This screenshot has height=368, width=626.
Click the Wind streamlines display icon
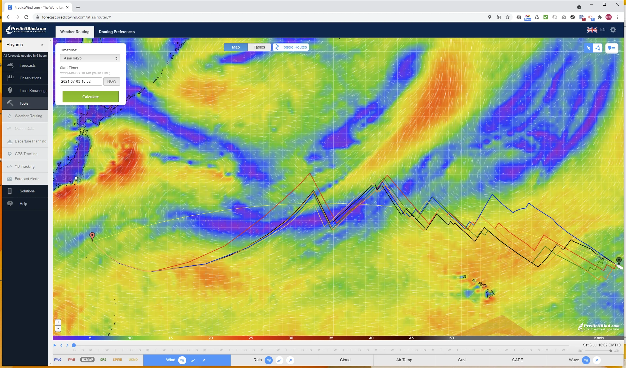[182, 360]
